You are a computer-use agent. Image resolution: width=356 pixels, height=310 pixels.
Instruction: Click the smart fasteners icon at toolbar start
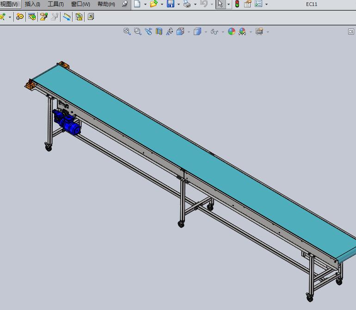pyautogui.click(x=3, y=17)
